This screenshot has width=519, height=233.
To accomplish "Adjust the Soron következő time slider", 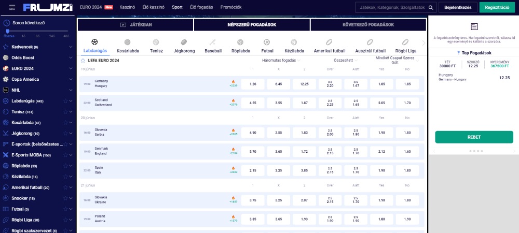I will point(7,32).
